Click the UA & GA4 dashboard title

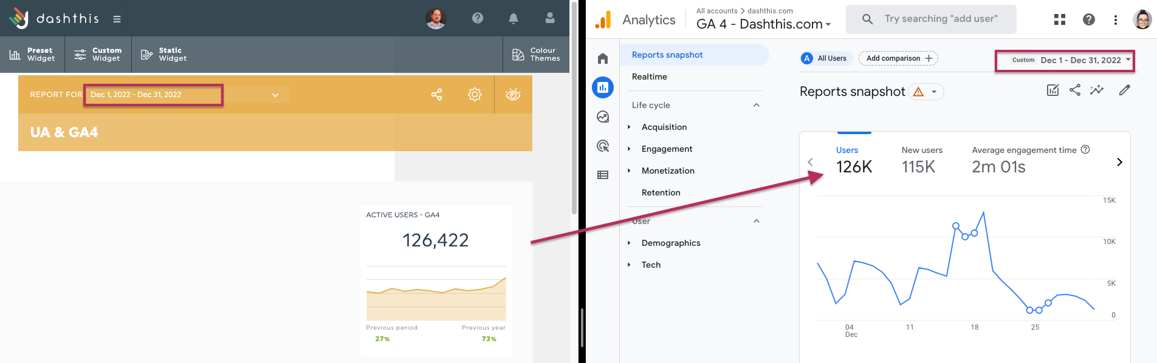(64, 132)
